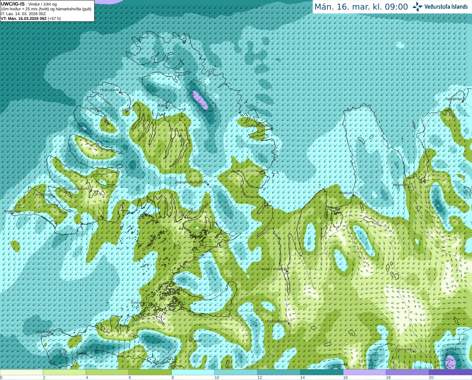Click the 8–10 m/s cyan legend swatch
The height and width of the screenshot is (380, 472).
point(193,372)
